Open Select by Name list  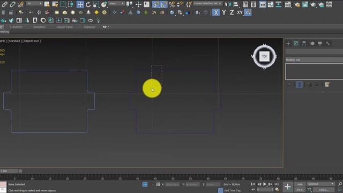[x=55, y=4]
